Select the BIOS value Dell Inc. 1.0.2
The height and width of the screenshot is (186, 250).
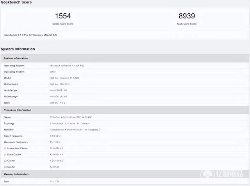pos(57,103)
